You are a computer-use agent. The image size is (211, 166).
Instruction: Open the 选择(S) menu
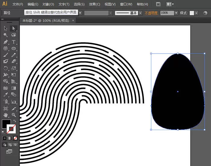pos(79,4)
